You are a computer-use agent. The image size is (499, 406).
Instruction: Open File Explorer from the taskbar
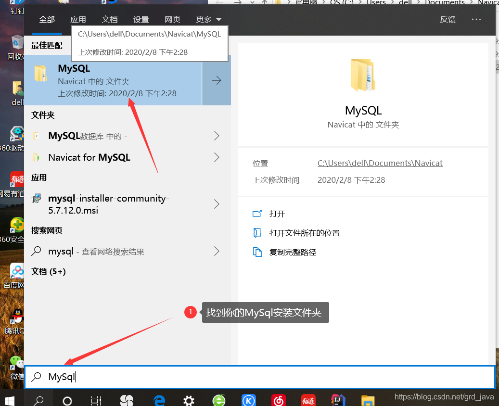368,401
